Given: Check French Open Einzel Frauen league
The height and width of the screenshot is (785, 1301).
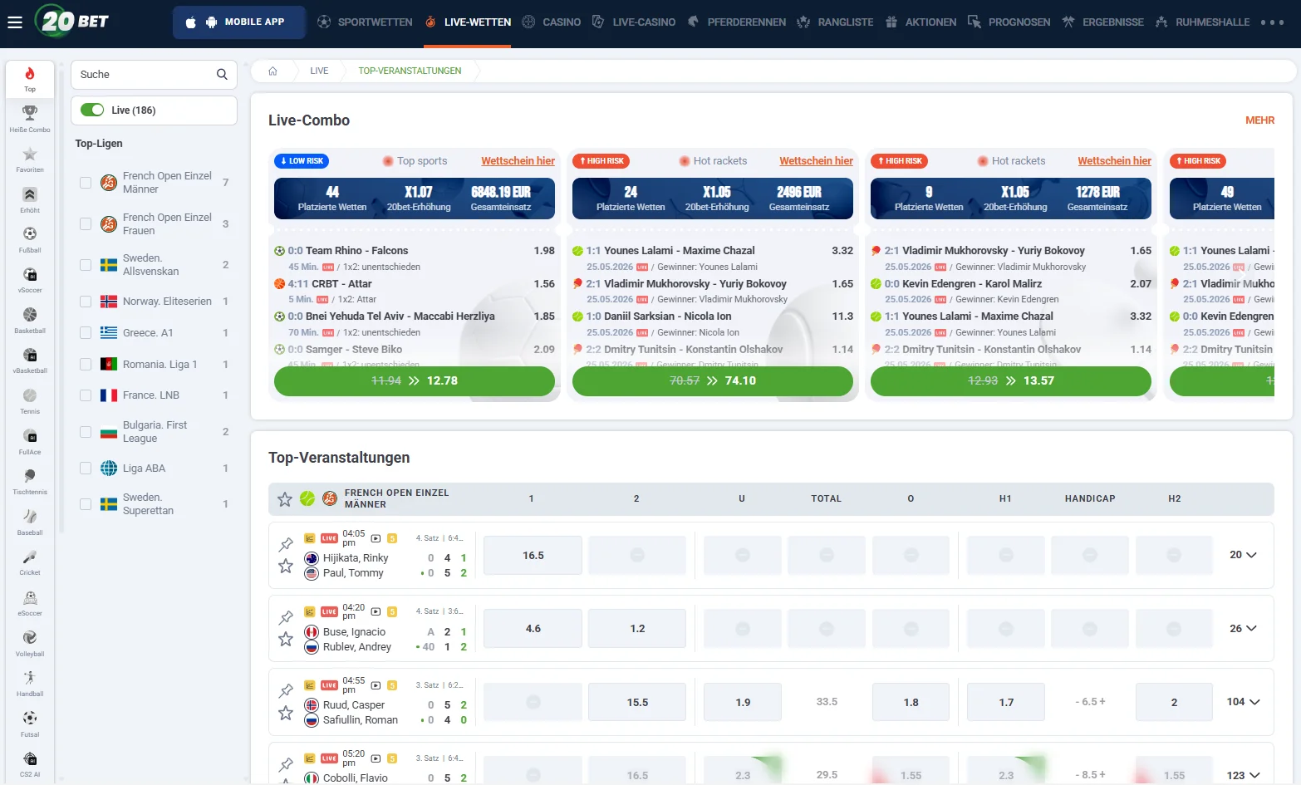Looking at the screenshot, I should click(x=86, y=223).
